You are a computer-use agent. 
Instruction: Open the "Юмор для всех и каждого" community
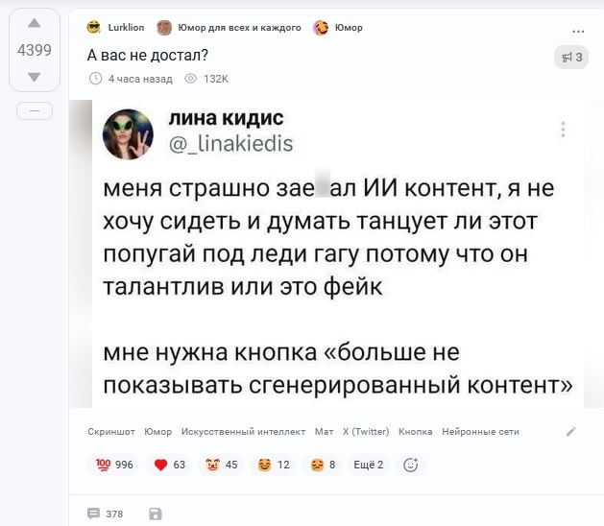229,28
